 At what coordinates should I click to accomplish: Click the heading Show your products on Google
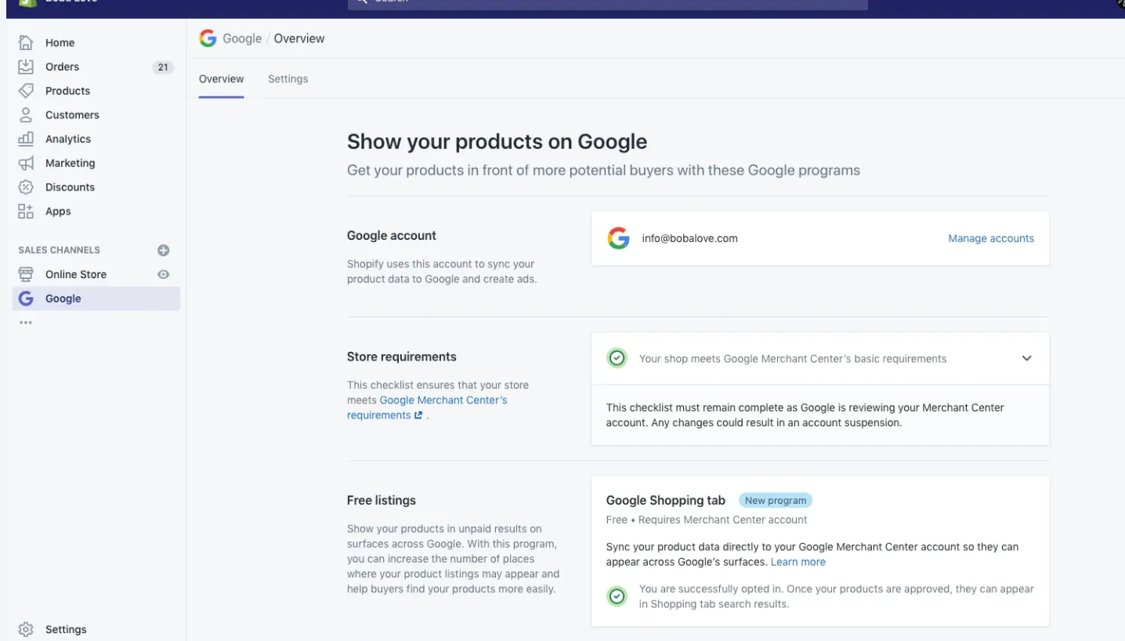(497, 142)
